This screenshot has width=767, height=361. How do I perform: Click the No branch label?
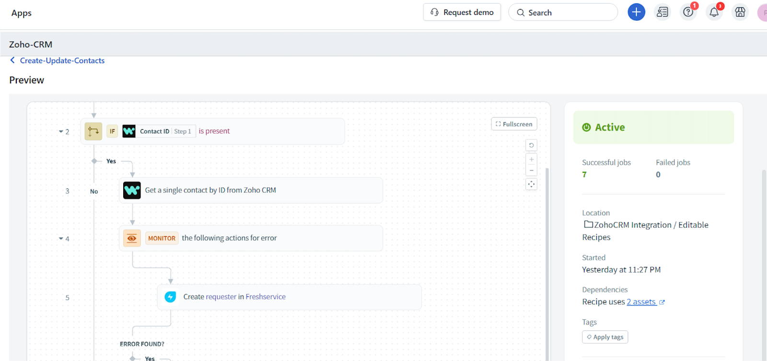94,192
